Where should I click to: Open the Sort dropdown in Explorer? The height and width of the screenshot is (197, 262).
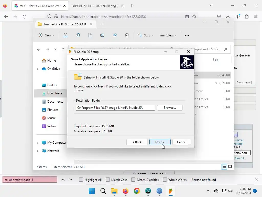point(145,35)
